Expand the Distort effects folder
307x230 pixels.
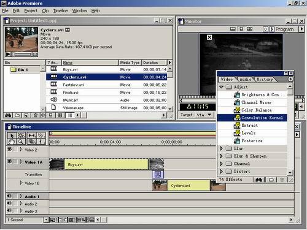(x=221, y=171)
